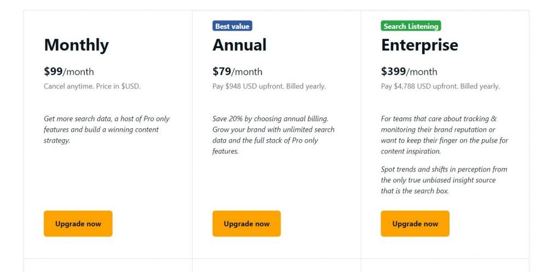This screenshot has width=560, height=272.
Task: Click 'Save 20% by choosing annual billing' text
Action: click(x=270, y=119)
